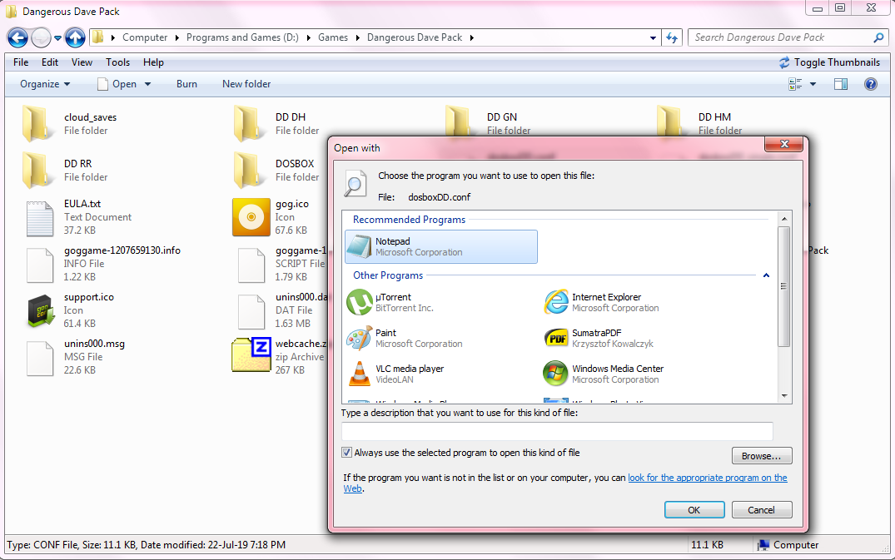Expand the Open button dropdown arrow
This screenshot has height=560, width=895.
pyautogui.click(x=148, y=84)
